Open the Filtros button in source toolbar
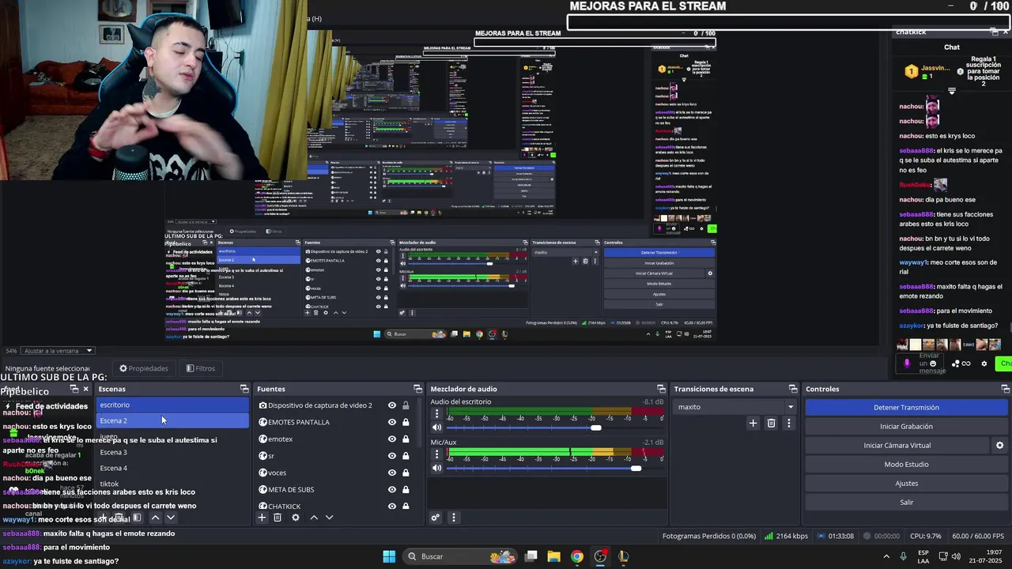 200,368
